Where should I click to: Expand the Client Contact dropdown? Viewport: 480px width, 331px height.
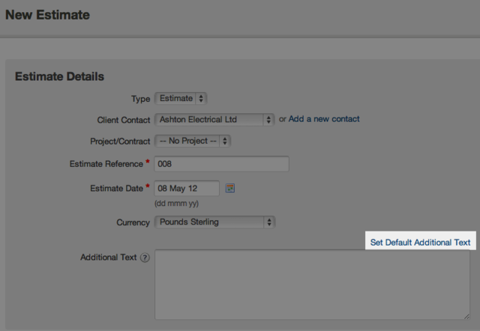pyautogui.click(x=214, y=119)
